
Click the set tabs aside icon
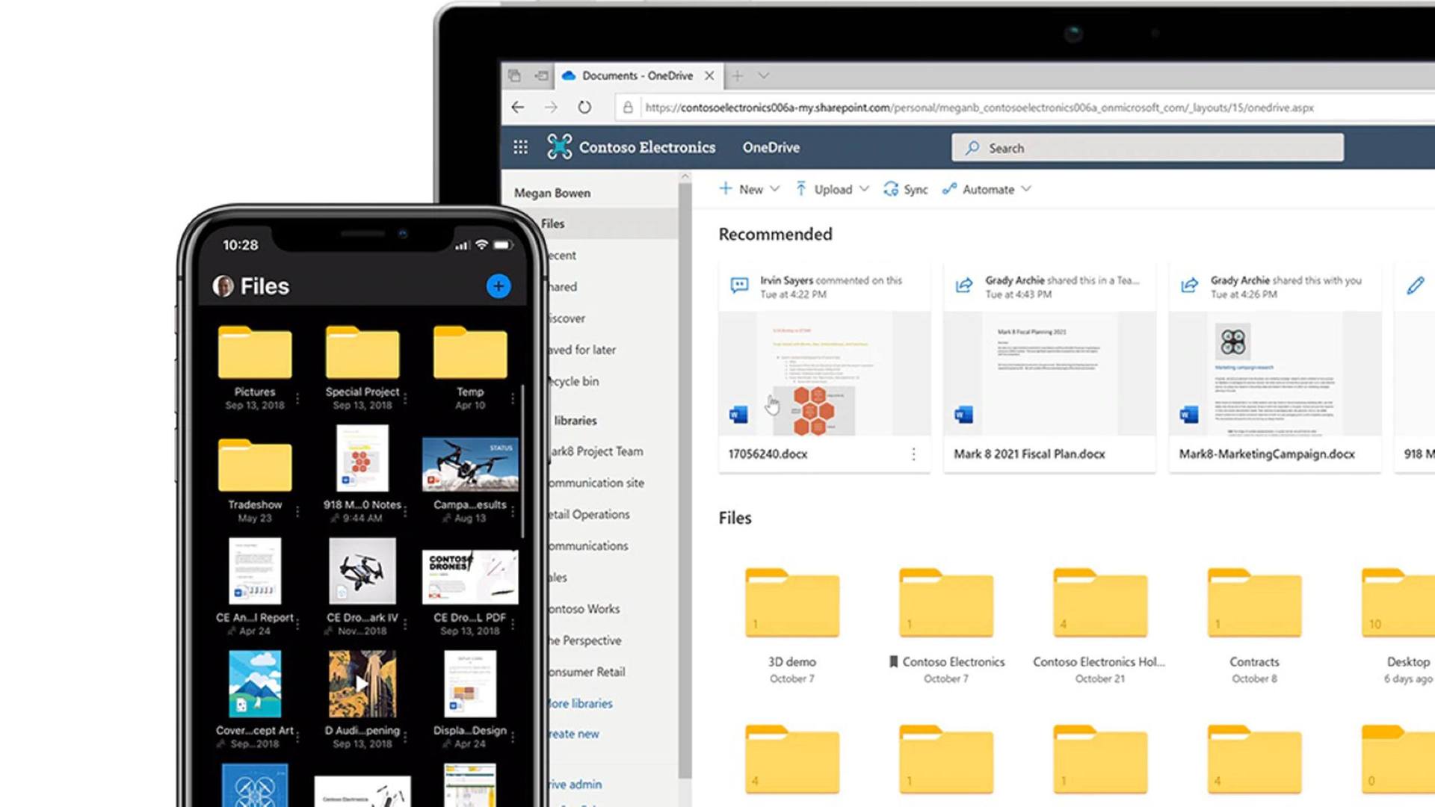[542, 75]
